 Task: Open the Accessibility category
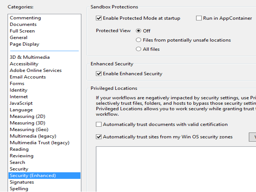coord(24,64)
